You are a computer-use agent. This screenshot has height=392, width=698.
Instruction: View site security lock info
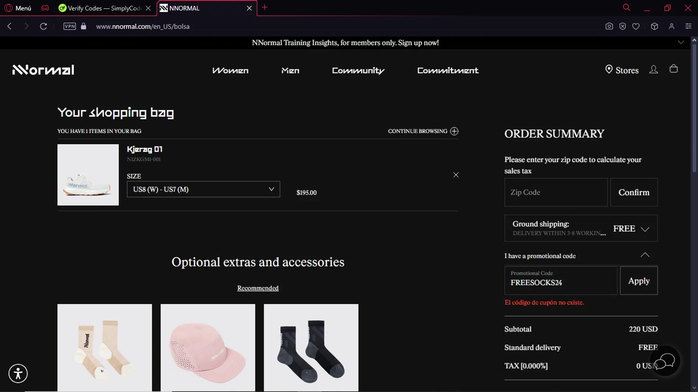tap(84, 27)
